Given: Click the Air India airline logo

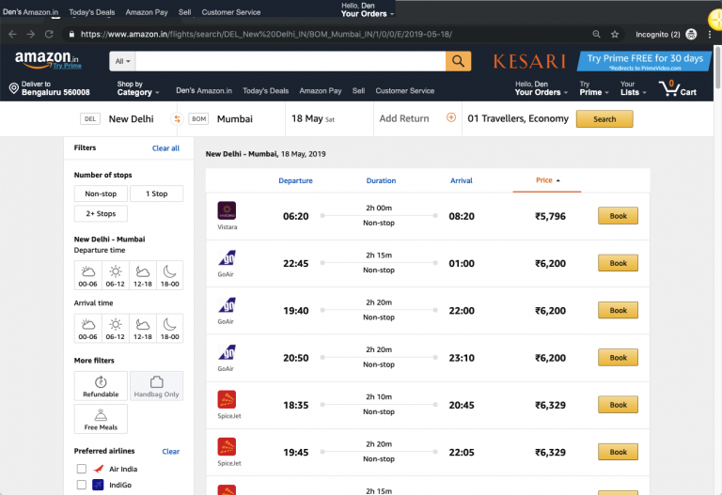Looking at the screenshot, I should pyautogui.click(x=98, y=469).
